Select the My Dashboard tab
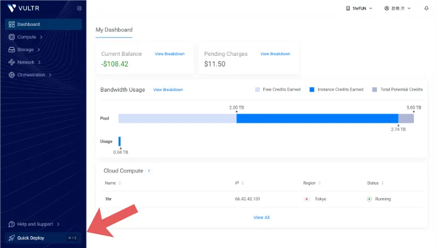441x248 pixels. [114, 30]
